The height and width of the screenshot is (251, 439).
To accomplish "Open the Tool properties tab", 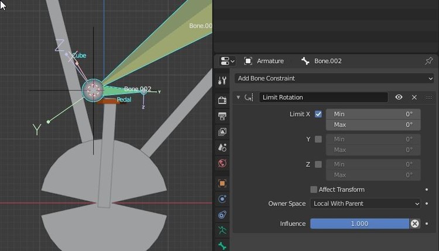I will [x=222, y=81].
